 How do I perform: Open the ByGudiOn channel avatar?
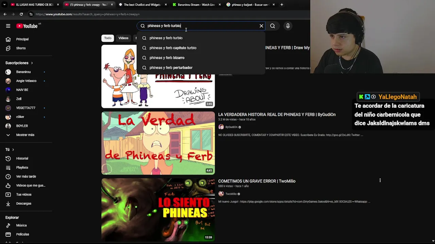tap(221, 127)
